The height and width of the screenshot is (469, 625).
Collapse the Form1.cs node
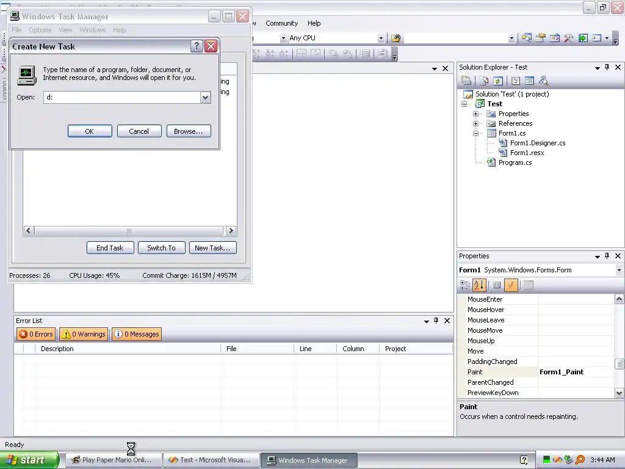(475, 134)
